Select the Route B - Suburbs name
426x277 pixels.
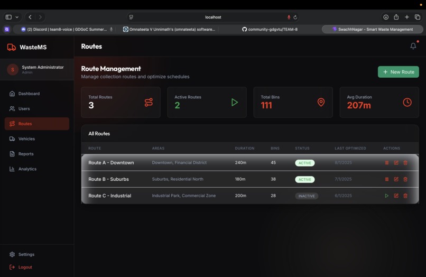coord(108,179)
